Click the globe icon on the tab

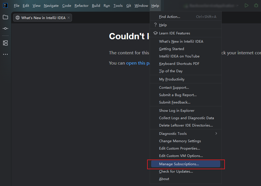[x=18, y=18]
